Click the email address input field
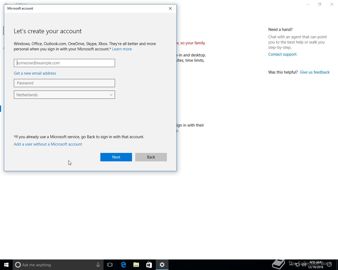 64,63
